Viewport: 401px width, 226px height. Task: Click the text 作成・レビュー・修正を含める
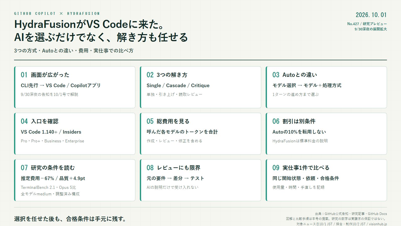tap(174, 141)
